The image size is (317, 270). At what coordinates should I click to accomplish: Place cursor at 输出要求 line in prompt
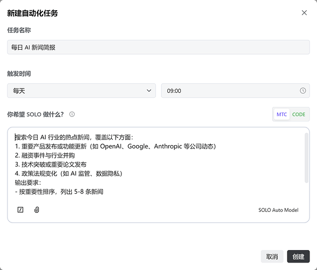[28, 183]
